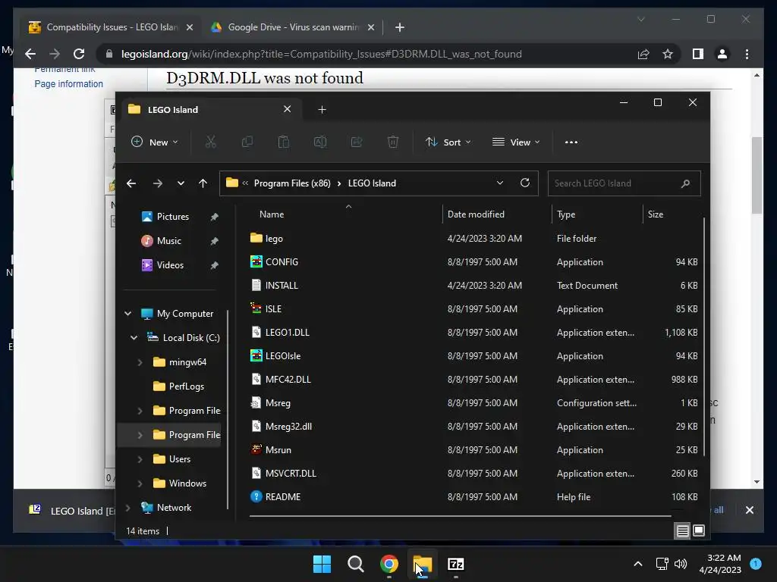
Task: Switch to details view layout icon
Action: (682, 531)
